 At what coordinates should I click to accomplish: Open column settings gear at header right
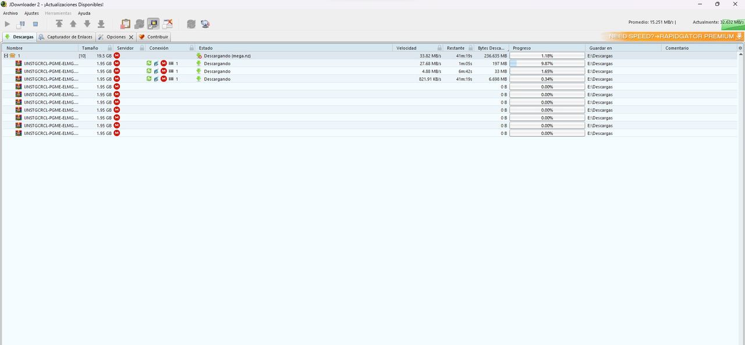[x=740, y=48]
